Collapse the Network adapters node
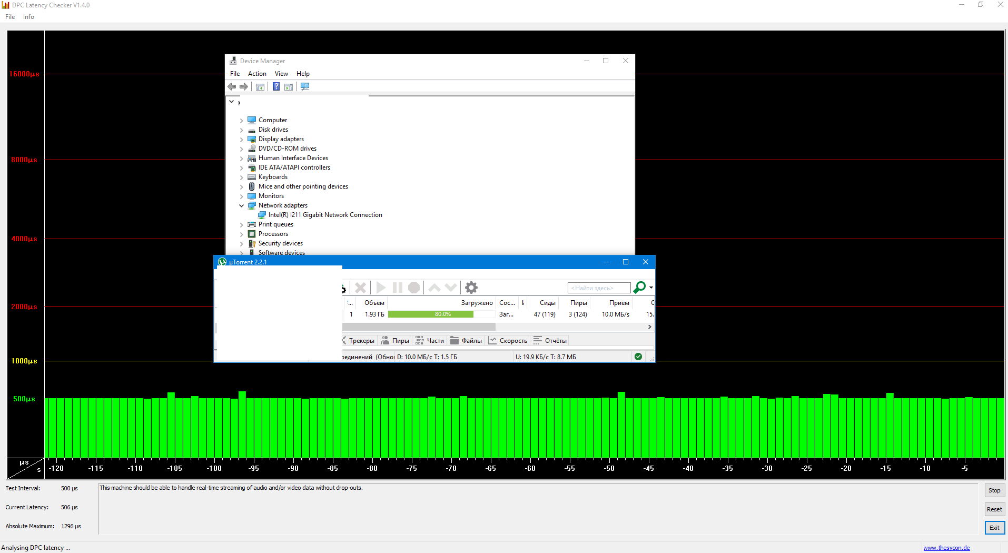The image size is (1008, 553). 242,206
